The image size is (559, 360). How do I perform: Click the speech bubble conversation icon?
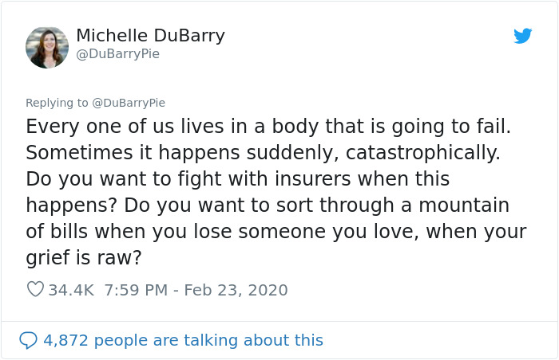click(28, 340)
